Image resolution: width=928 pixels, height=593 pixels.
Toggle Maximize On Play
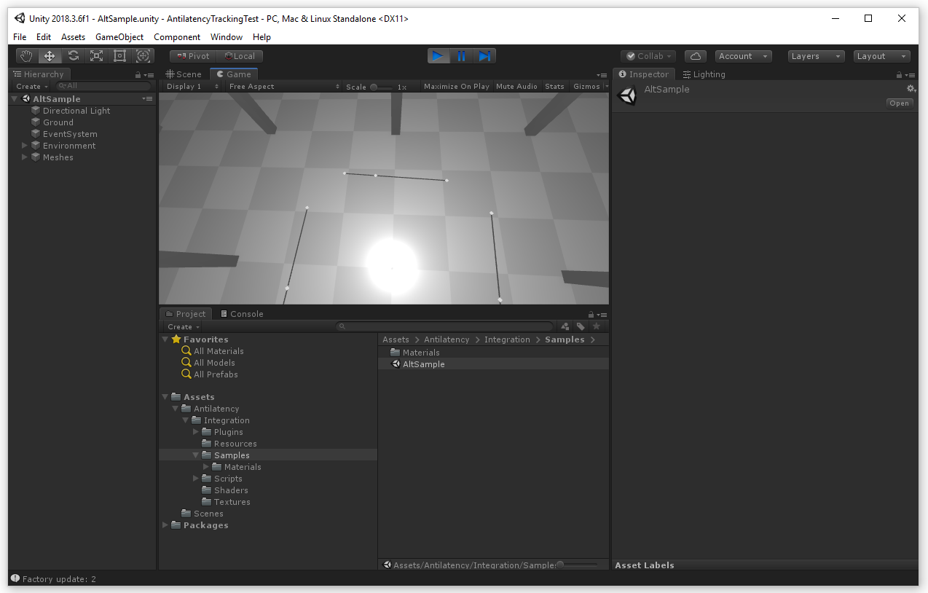[457, 87]
